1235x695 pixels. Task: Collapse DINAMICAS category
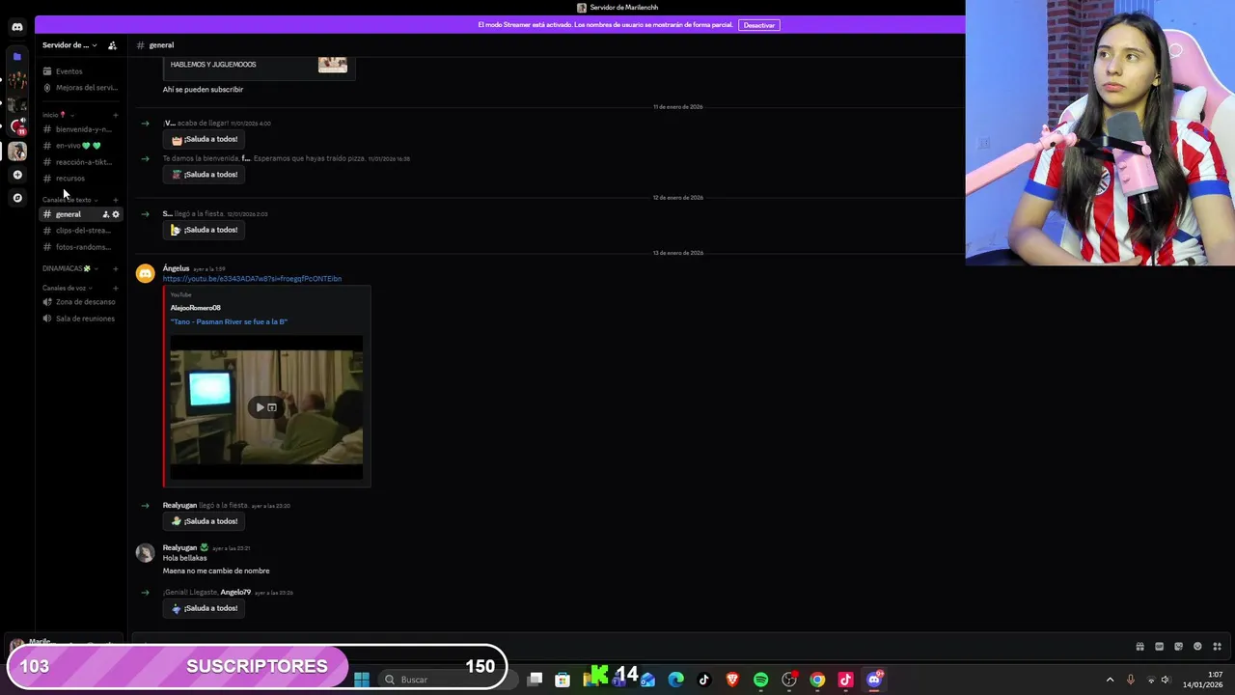point(69,268)
